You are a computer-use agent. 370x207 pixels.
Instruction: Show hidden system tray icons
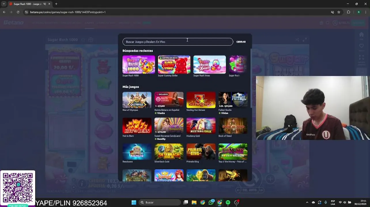(x=307, y=202)
